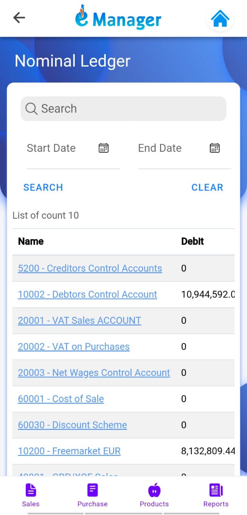Click the eManager logo
247x515 pixels.
(118, 18)
